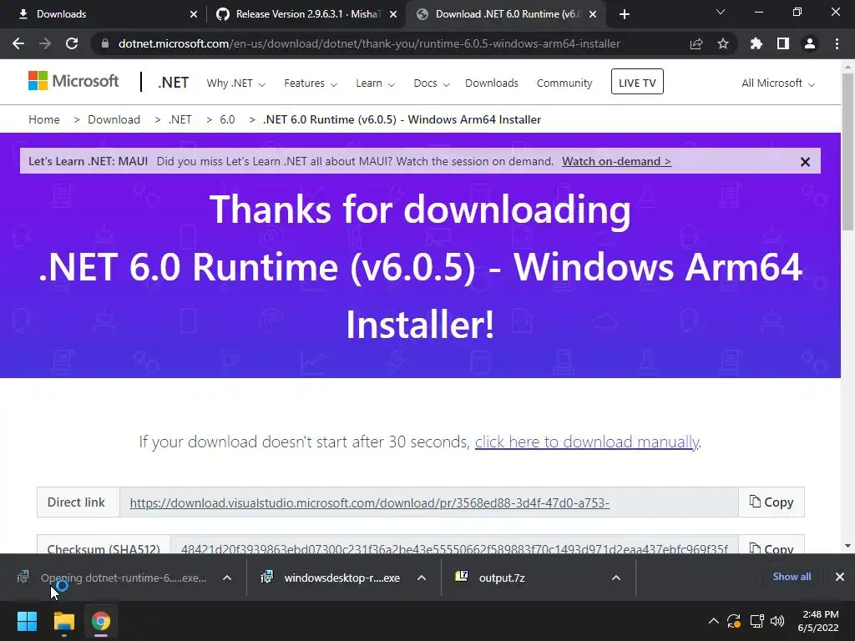The image size is (855, 641).
Task: Click the 'click here to download manually' link
Action: [x=587, y=442]
